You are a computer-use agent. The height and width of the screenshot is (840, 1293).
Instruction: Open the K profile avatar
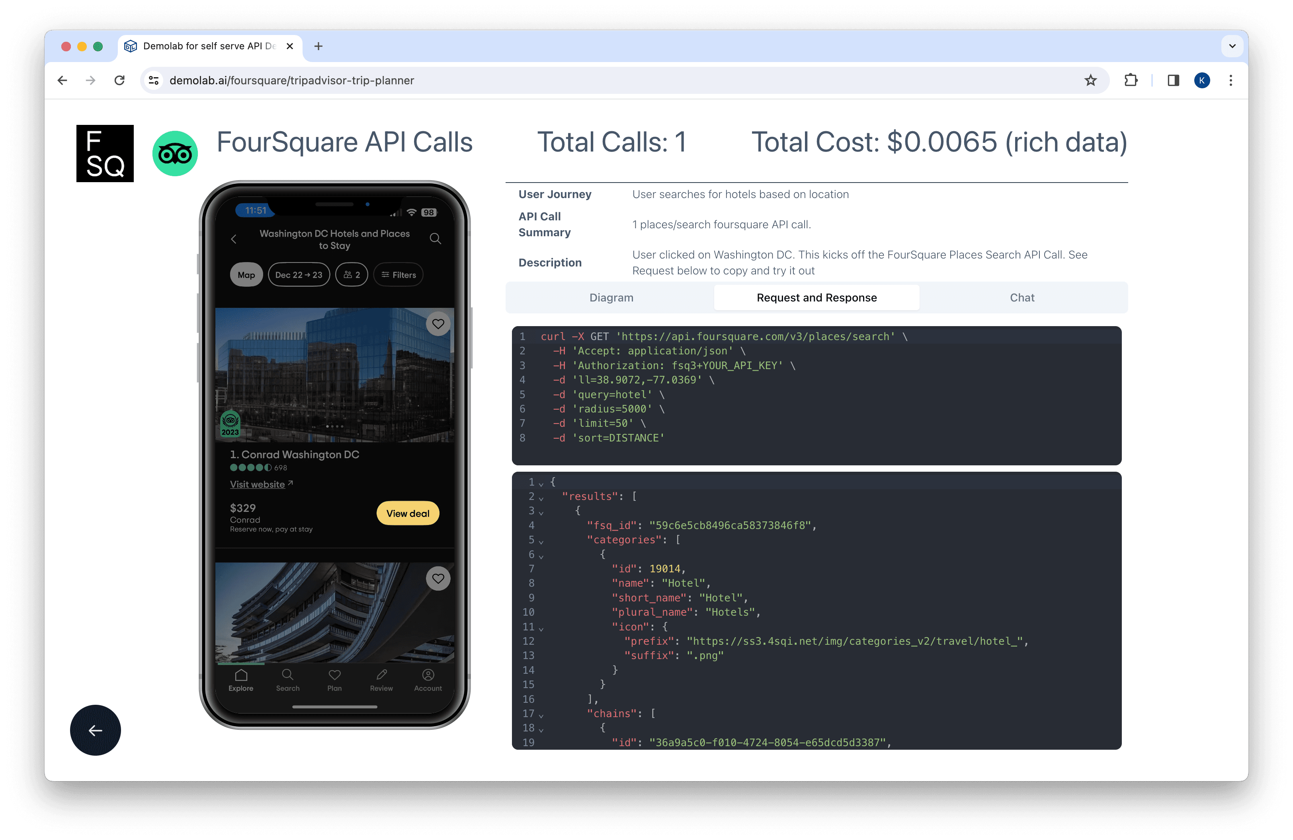point(1202,80)
